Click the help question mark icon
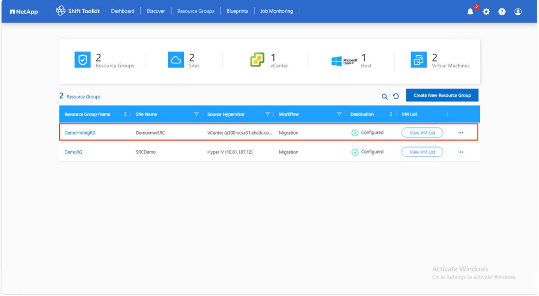Viewport: 539px width, 296px height. 502,12
